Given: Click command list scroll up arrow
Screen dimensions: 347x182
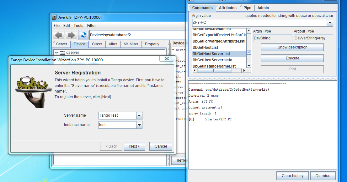Looking at the screenshot, I should pyautogui.click(x=249, y=31).
